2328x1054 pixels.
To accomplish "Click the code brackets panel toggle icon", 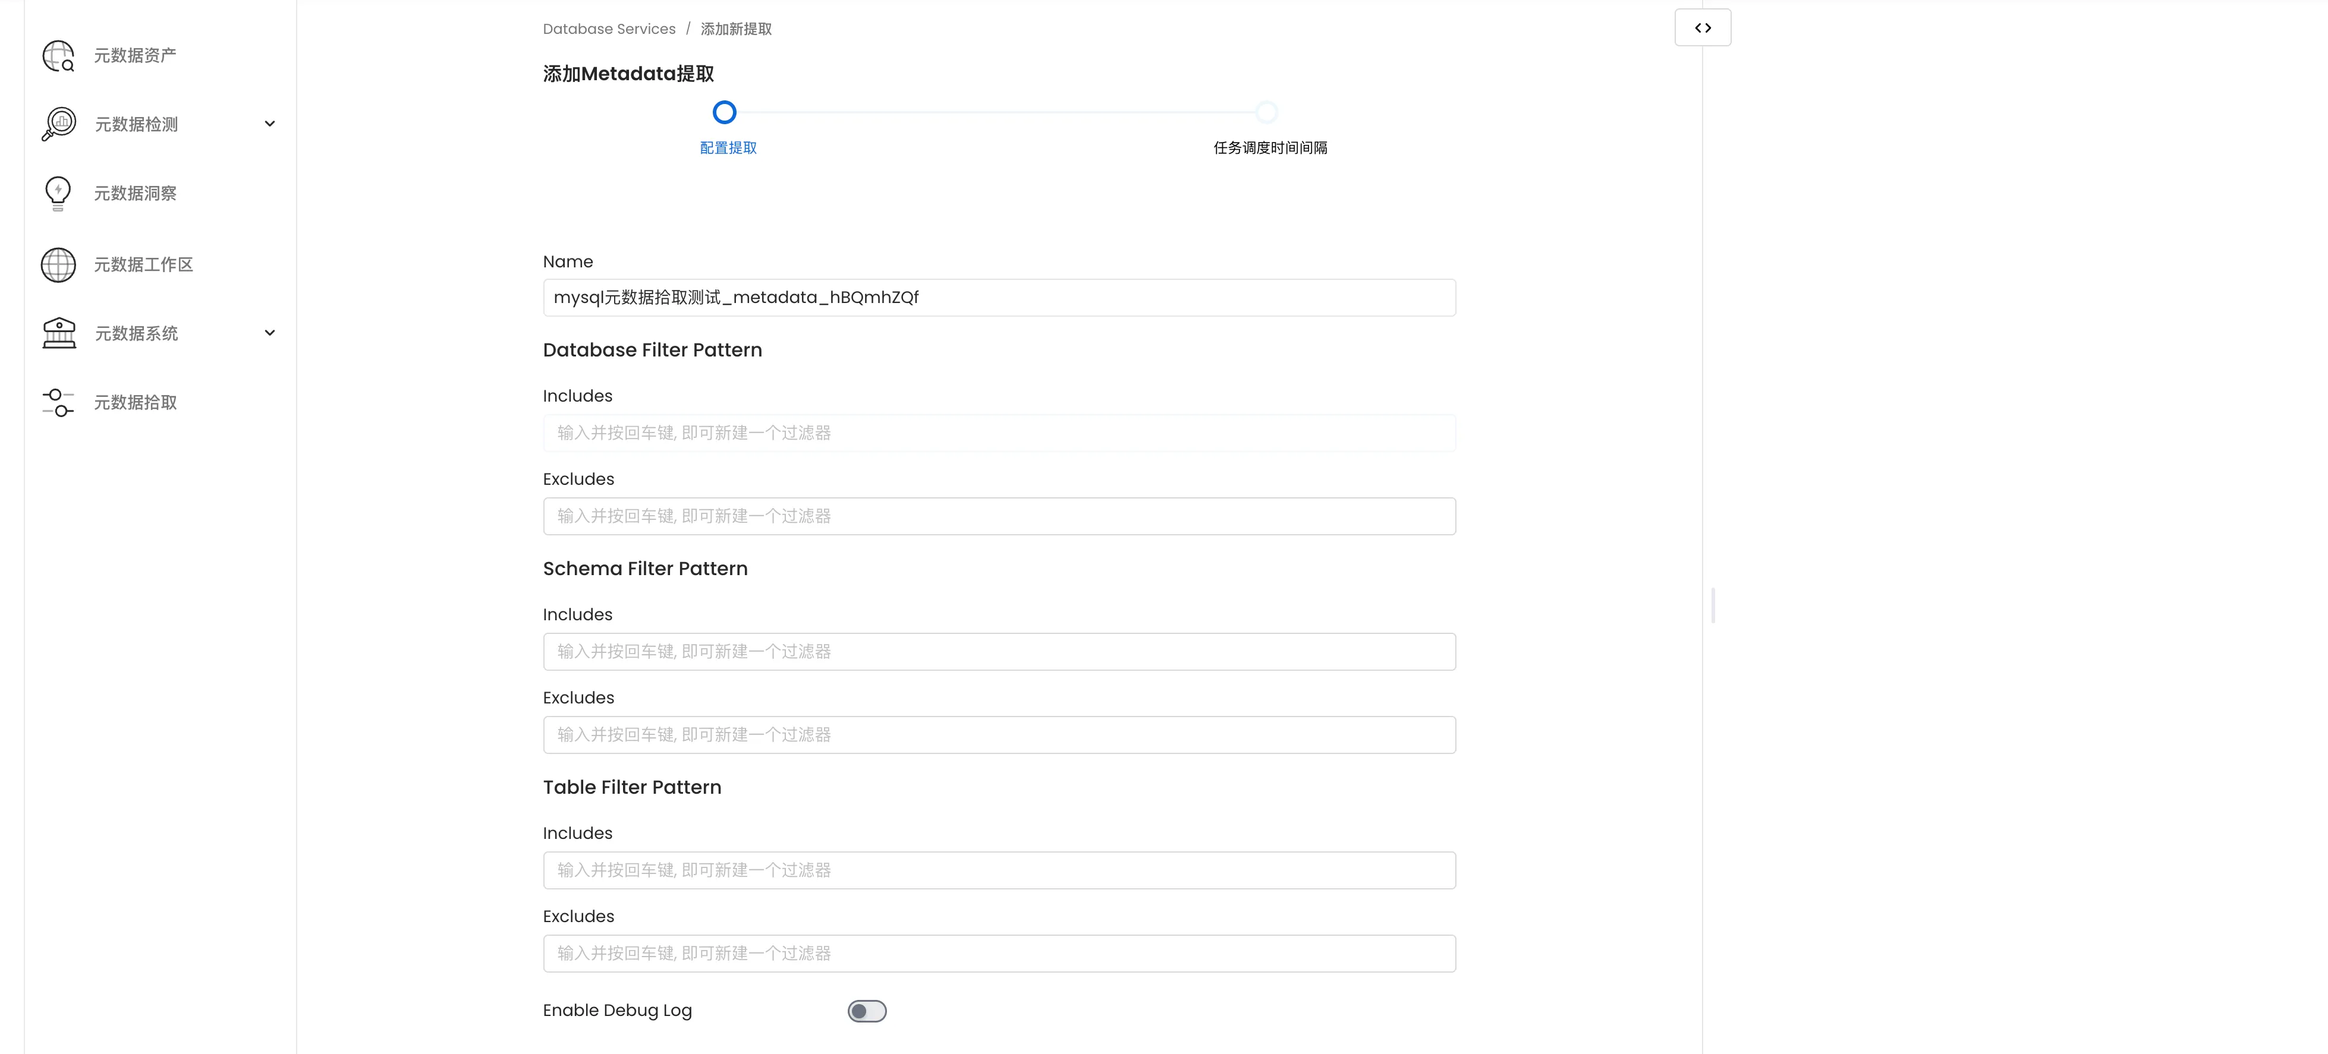I will coord(1703,28).
